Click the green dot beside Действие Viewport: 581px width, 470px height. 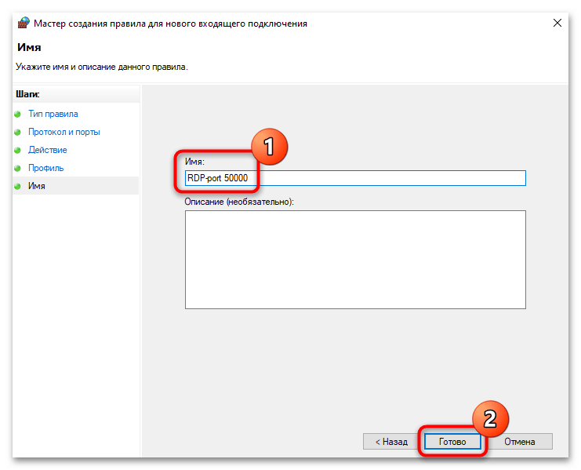coord(17,150)
